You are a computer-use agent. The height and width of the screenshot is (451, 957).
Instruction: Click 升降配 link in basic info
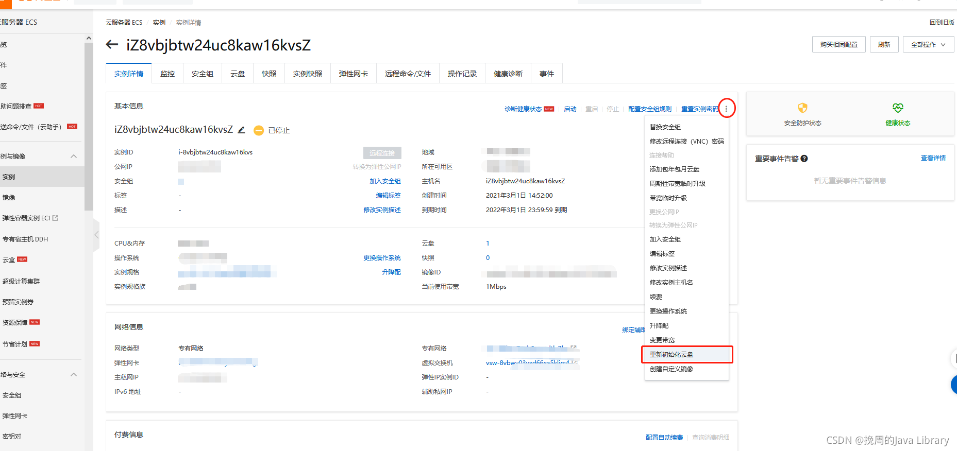[x=391, y=272]
